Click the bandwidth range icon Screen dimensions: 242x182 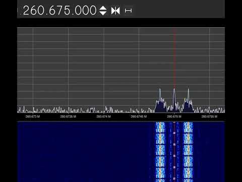click(128, 11)
